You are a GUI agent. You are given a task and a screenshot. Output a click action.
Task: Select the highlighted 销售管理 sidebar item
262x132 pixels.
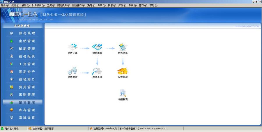click(x=22, y=102)
